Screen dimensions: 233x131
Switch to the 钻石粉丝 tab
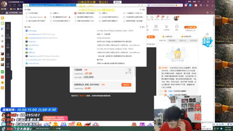pos(193,40)
